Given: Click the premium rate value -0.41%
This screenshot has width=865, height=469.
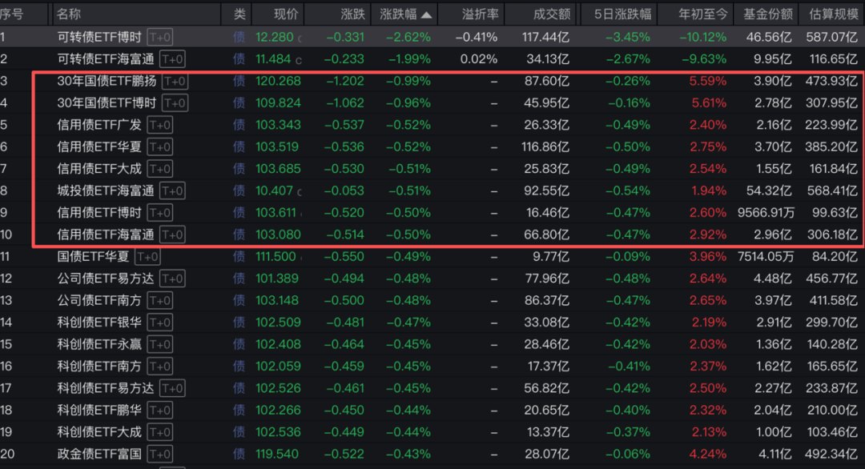Looking at the screenshot, I should (x=477, y=37).
